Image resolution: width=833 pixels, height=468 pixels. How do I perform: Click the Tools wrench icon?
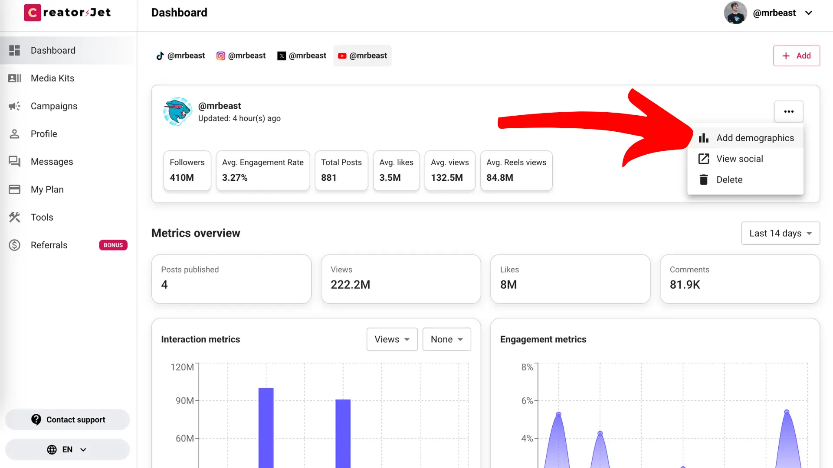[x=14, y=217]
